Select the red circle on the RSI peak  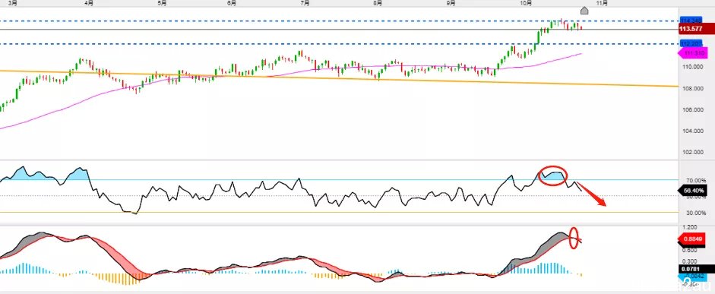pos(552,175)
